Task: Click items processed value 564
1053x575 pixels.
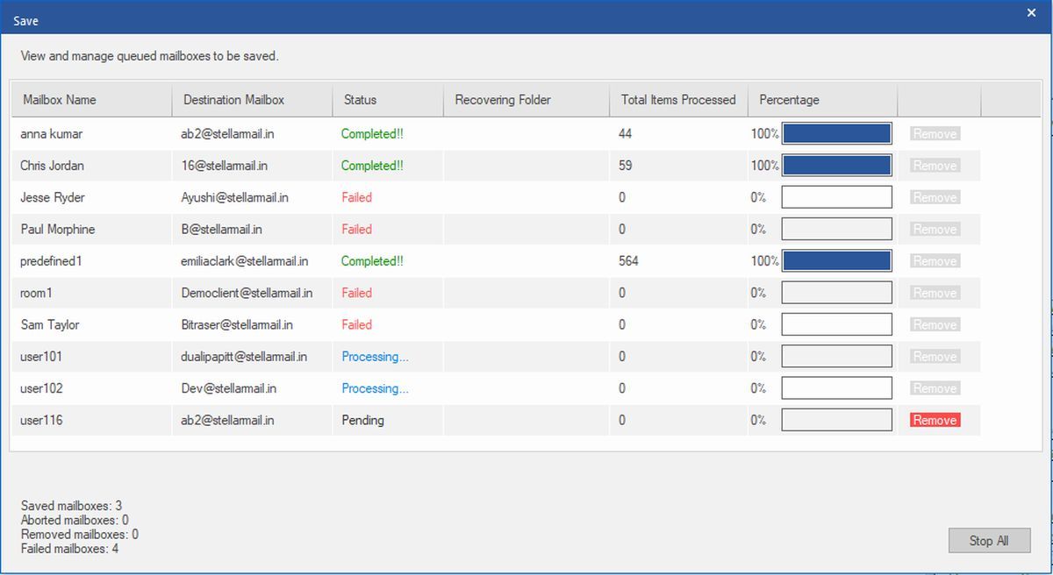Action: [628, 261]
